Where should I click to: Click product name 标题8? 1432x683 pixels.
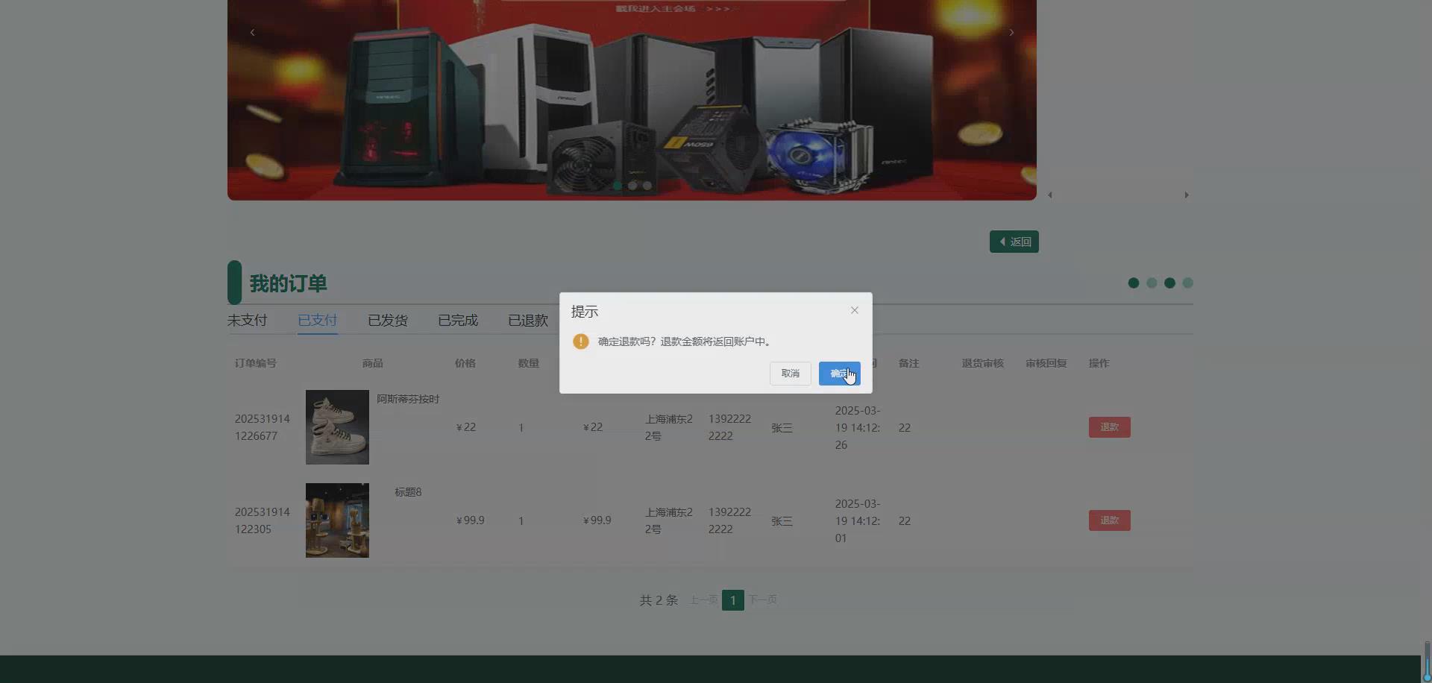pos(408,492)
